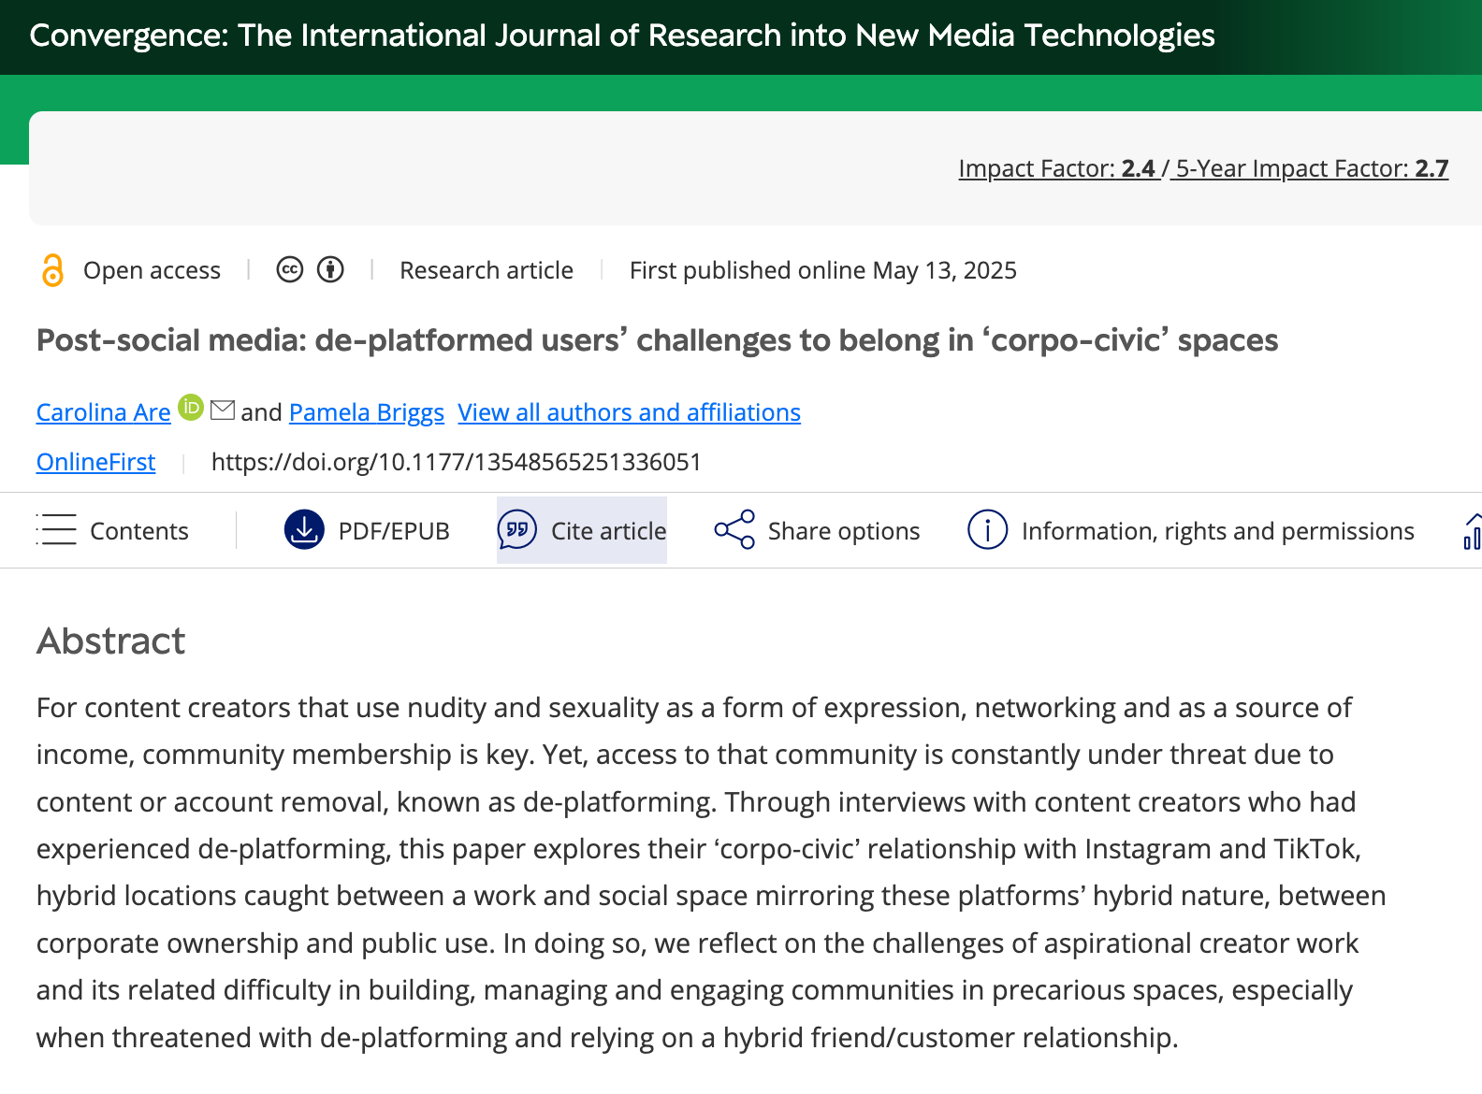Image resolution: width=1482 pixels, height=1094 pixels.
Task: Click the Share options network icon
Action: (734, 530)
